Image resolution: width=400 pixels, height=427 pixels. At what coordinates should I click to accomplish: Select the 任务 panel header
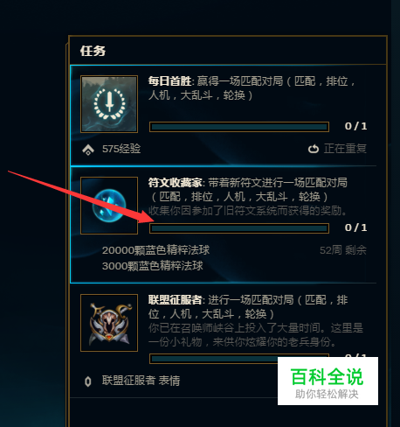[x=93, y=51]
